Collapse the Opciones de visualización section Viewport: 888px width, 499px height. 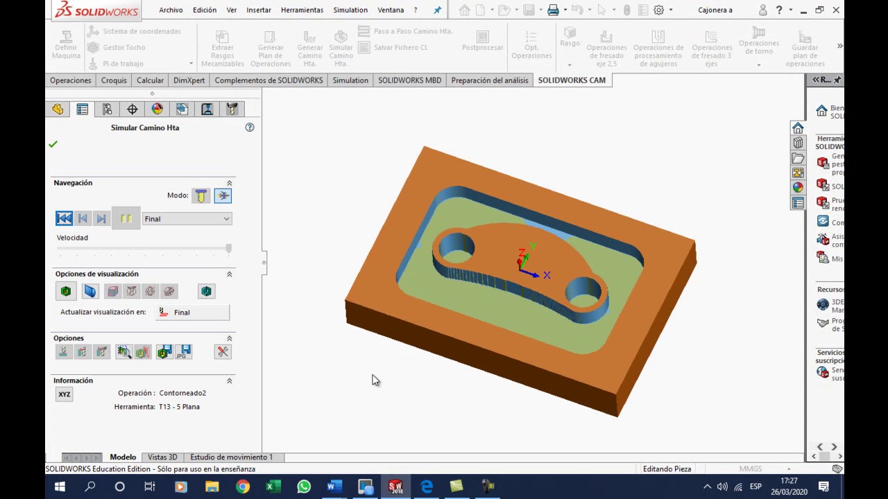tap(230, 274)
